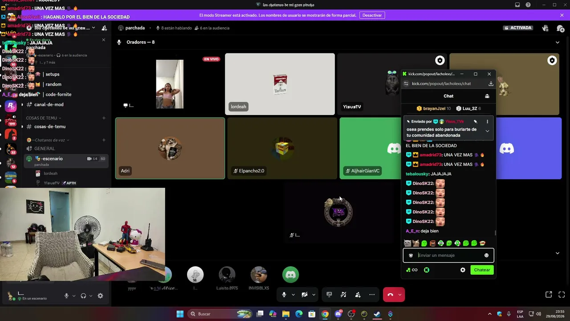Open camera options arrow in call bar
The height and width of the screenshot is (321, 570).
313,295
